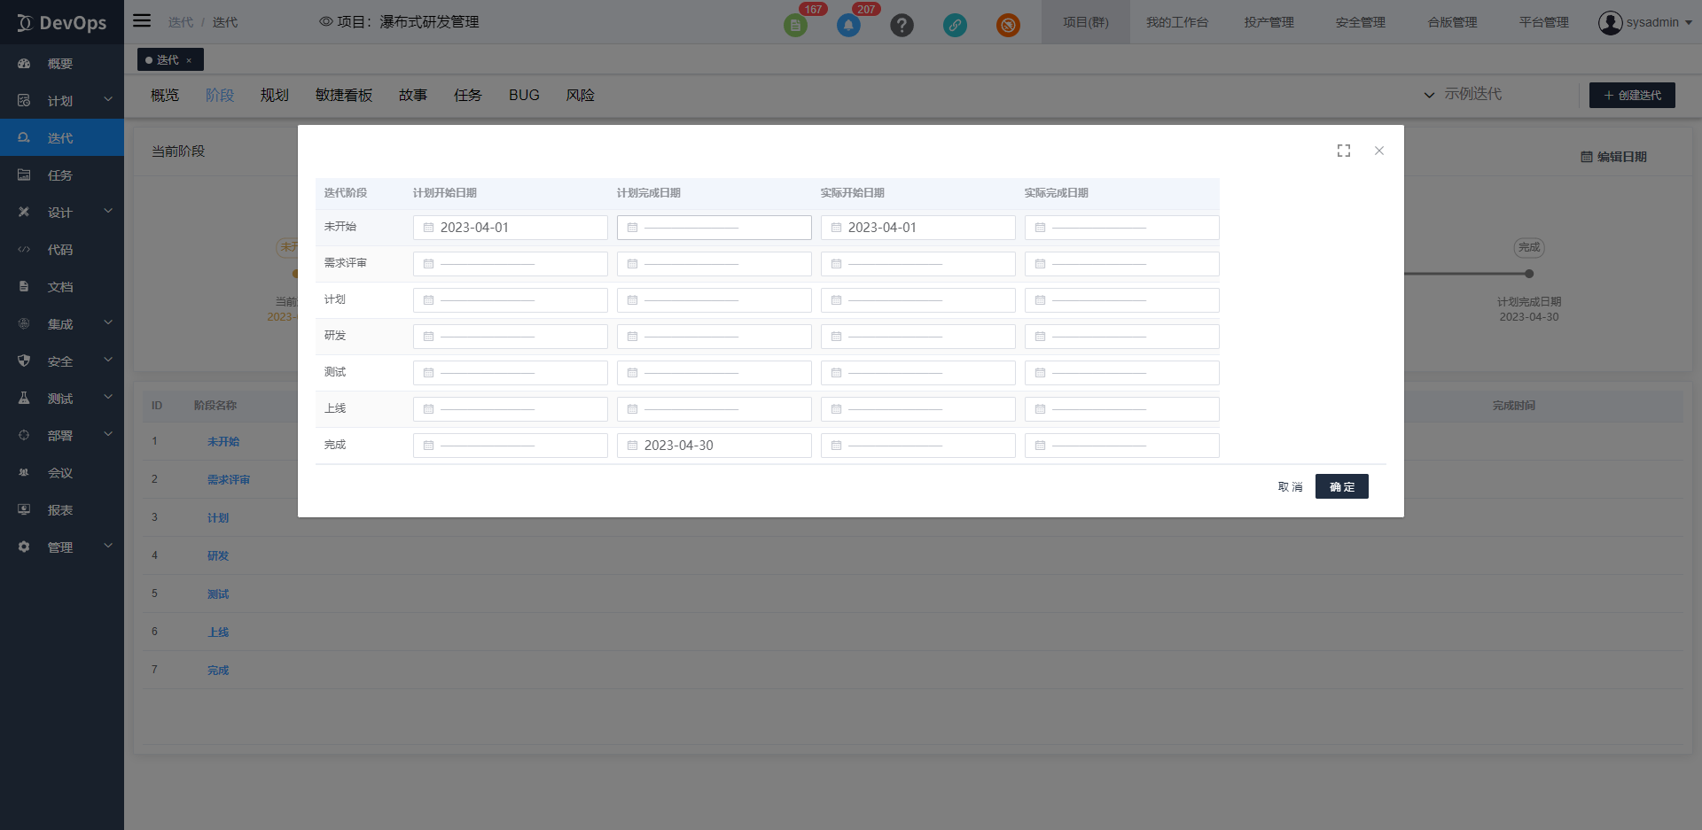Image resolution: width=1702 pixels, height=830 pixels.
Task: Open 我的工作台 in top navigation
Action: tap(1176, 22)
